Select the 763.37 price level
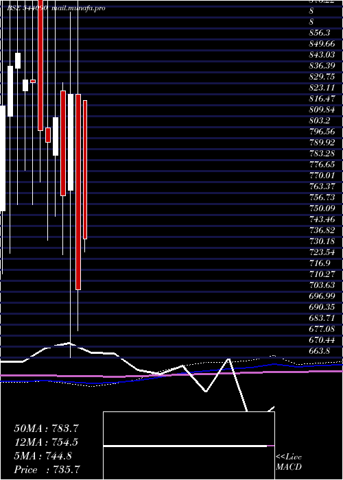Image resolution: width=343 pixels, height=480 pixels. (322, 187)
